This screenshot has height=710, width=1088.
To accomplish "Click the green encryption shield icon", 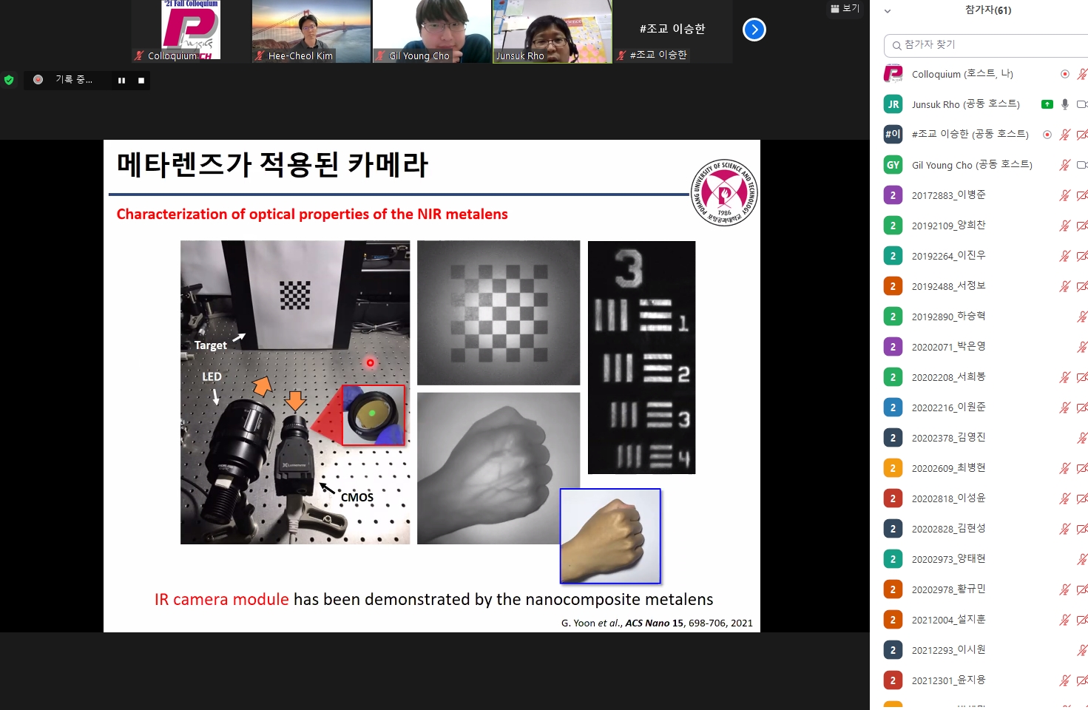I will [9, 80].
